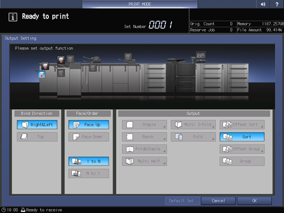The image size is (284, 213).
Task: Select Group output mode
Action: point(242,161)
